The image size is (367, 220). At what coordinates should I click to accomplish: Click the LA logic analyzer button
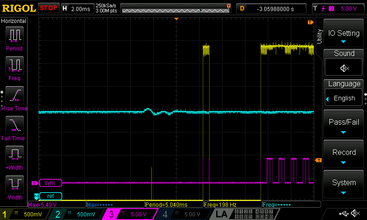click(221, 214)
